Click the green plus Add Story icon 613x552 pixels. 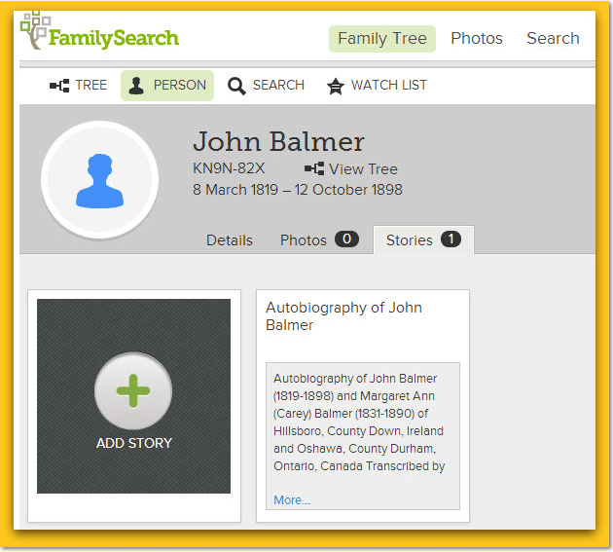[133, 390]
